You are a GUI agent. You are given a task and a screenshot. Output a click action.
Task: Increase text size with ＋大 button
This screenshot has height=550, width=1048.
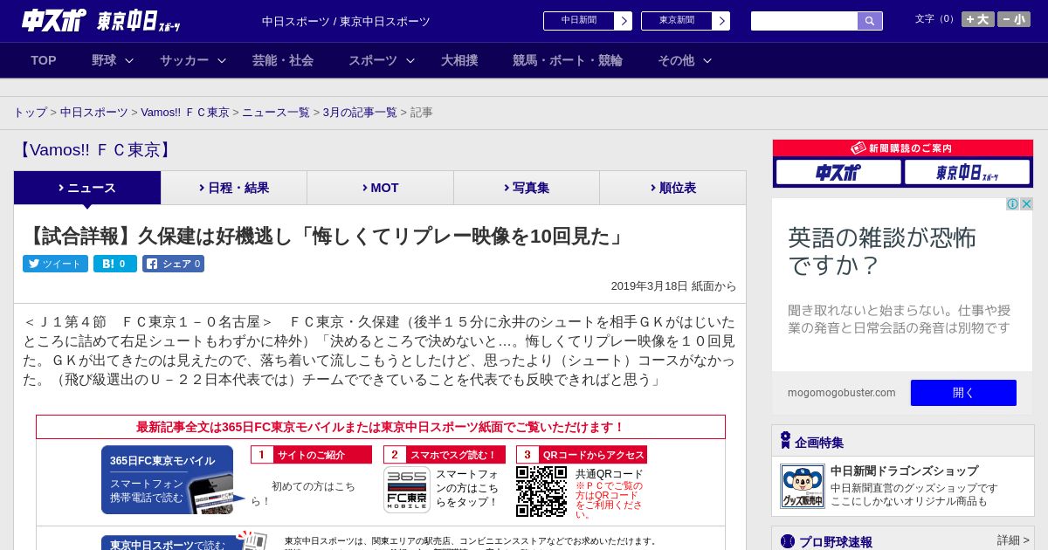coord(977,19)
